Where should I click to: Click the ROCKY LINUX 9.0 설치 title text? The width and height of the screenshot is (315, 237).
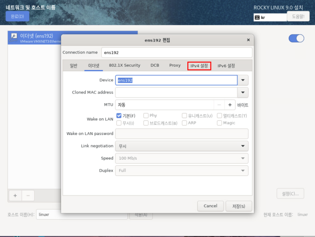pos(278,7)
